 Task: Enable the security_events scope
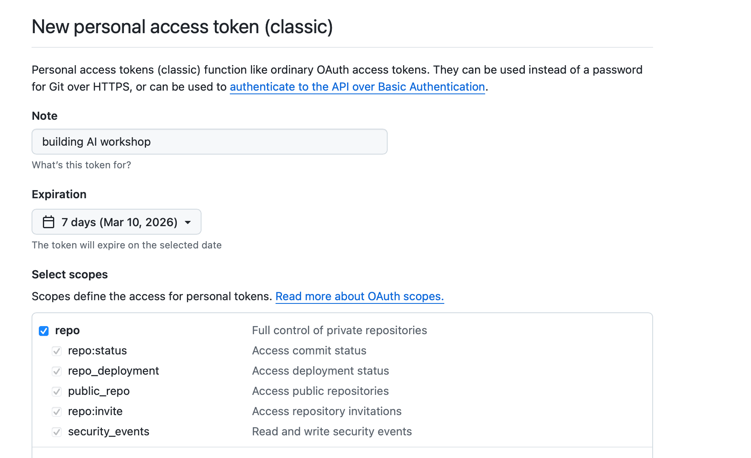[57, 432]
